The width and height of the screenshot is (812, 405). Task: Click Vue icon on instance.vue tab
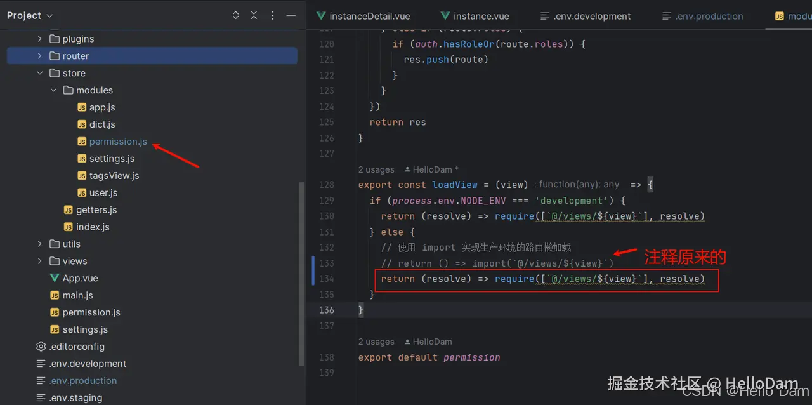click(445, 16)
